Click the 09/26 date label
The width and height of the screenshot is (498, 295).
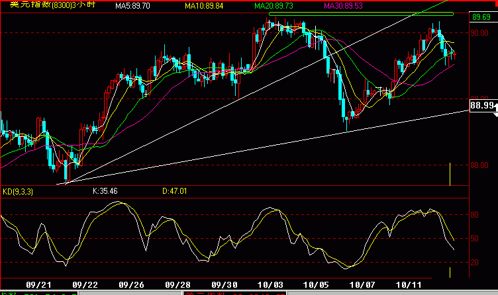131,284
